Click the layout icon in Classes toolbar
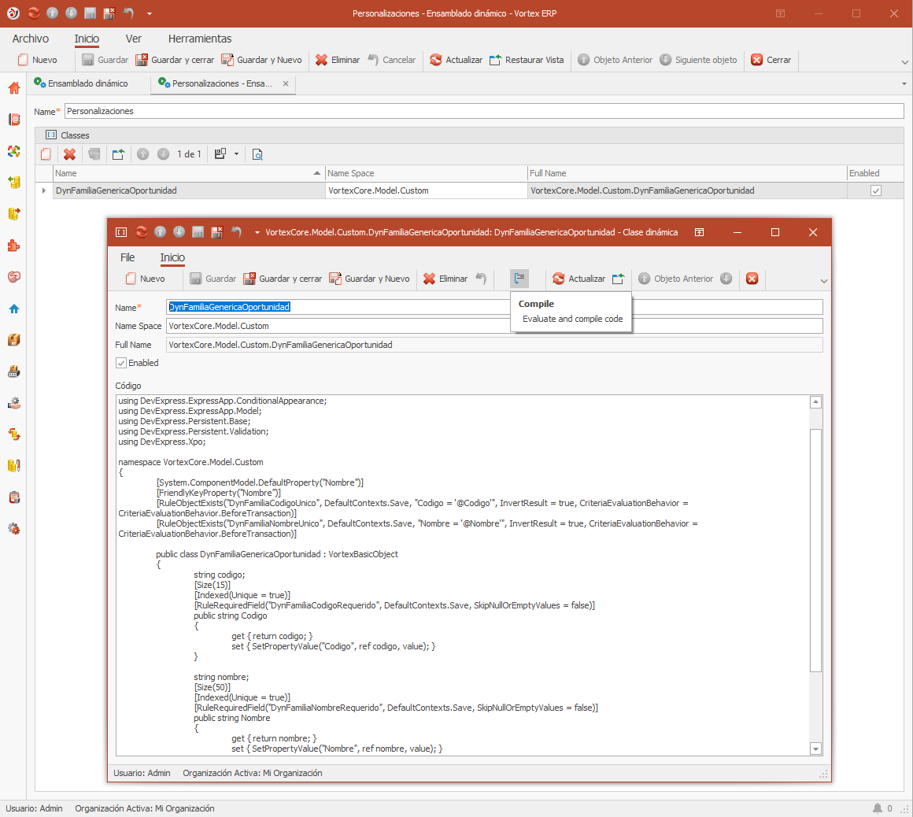The width and height of the screenshot is (913, 817). coord(220,154)
